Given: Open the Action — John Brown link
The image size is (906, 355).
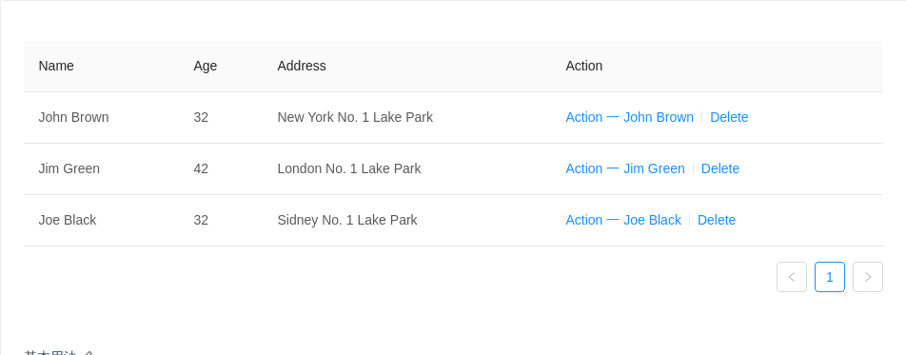Looking at the screenshot, I should 629,117.
